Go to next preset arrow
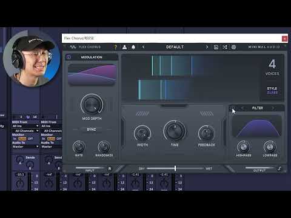 tap(207, 47)
